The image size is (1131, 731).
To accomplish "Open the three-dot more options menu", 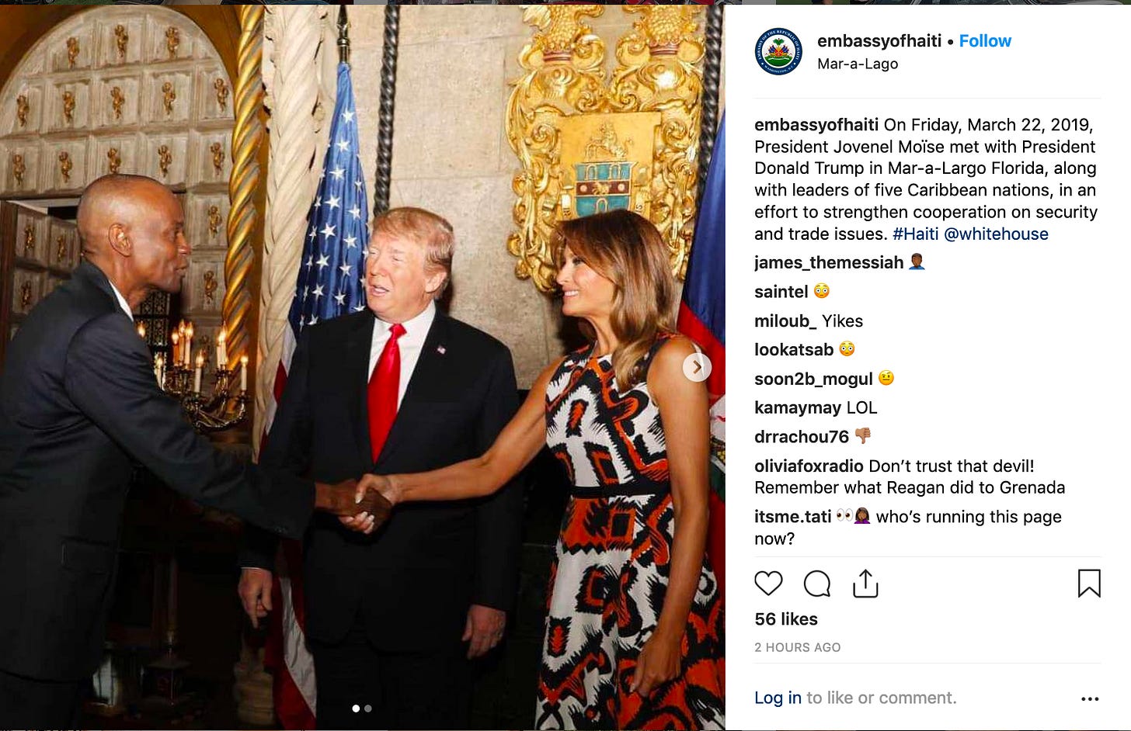I will click(x=1090, y=698).
